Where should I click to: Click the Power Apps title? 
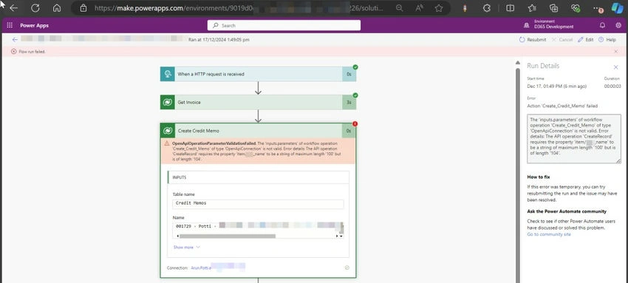(35, 25)
